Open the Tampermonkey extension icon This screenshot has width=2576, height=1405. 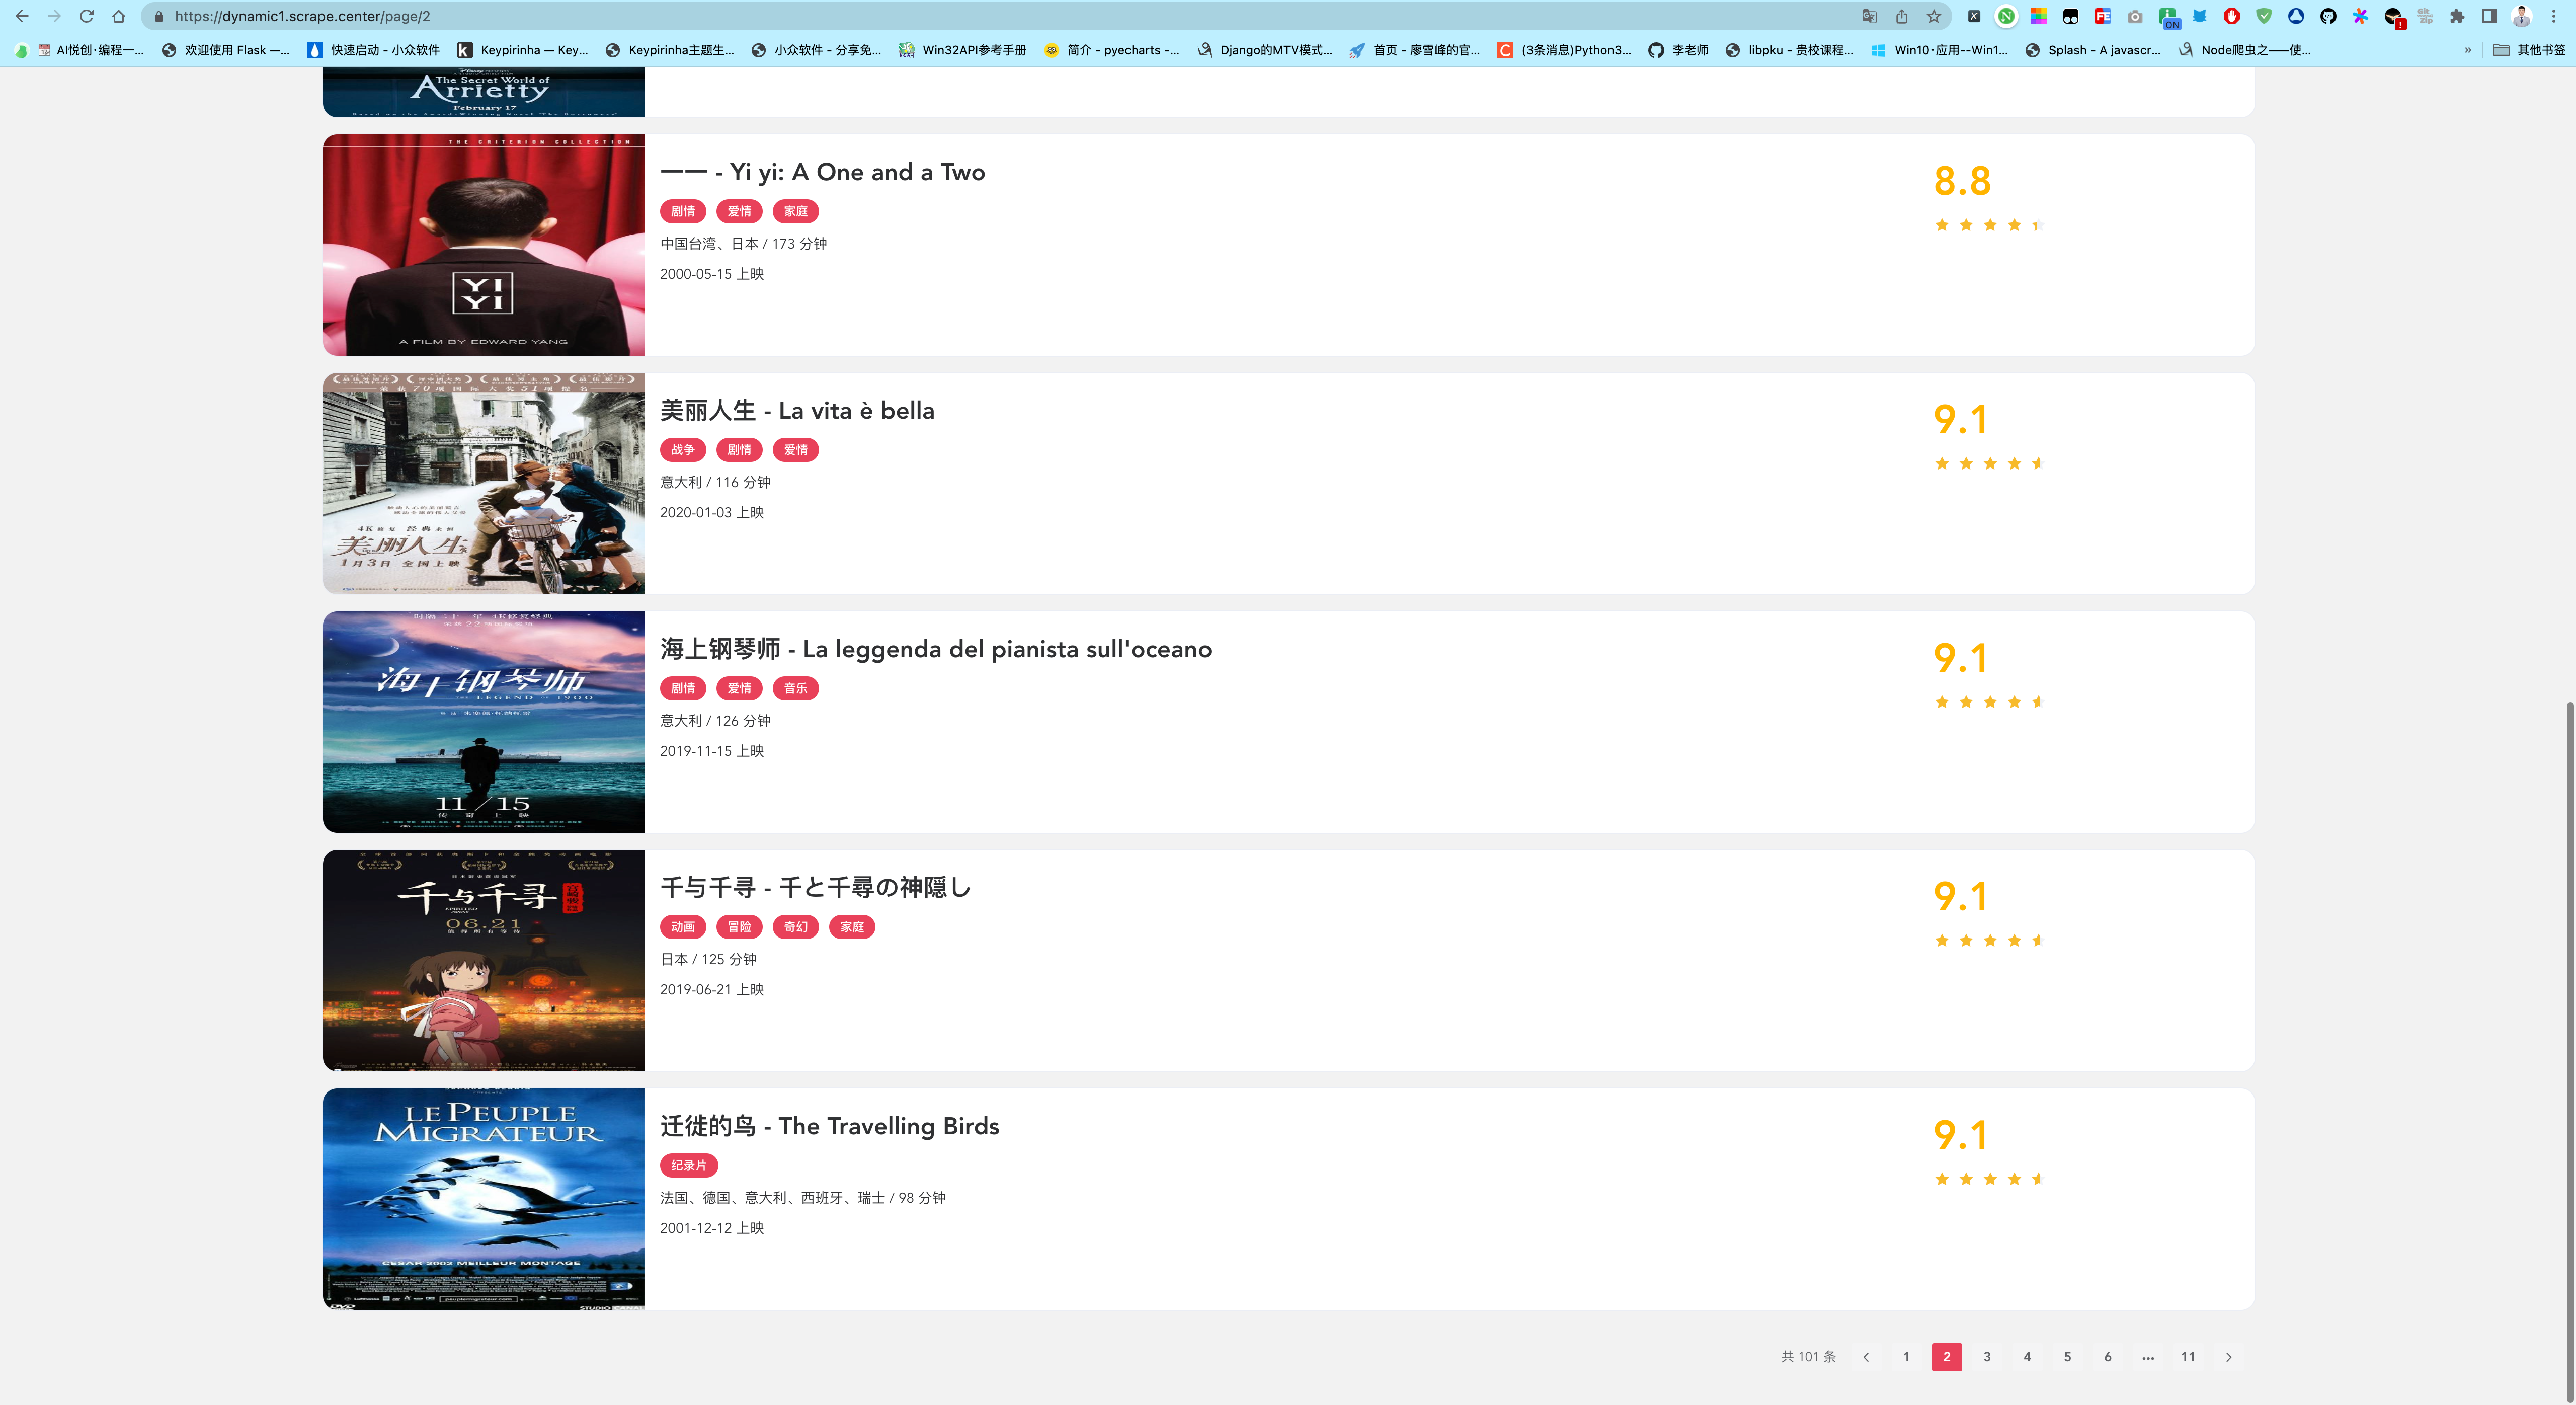pos(2070,16)
